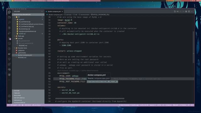Open the folder icon below Explorer
The image size is (201, 113).
[9, 17]
